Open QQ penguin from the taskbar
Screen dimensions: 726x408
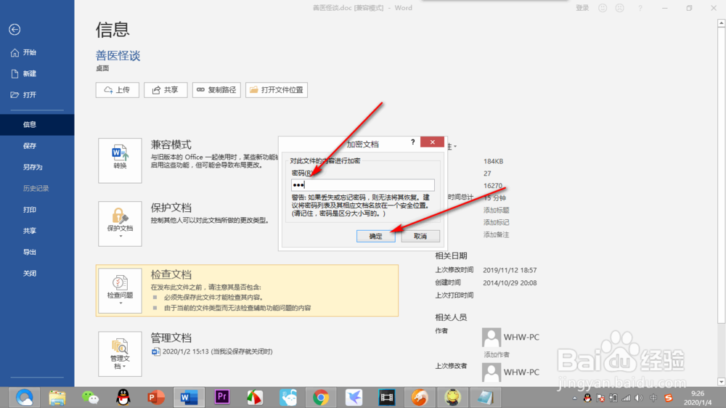coord(123,397)
